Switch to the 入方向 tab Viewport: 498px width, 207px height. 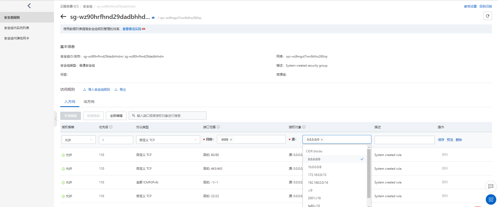tap(70, 102)
